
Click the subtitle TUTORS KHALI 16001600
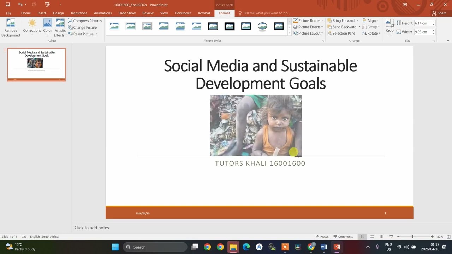260,163
